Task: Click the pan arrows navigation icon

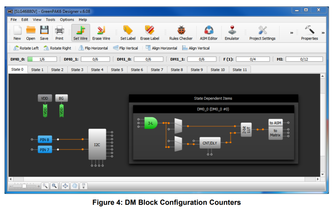Action: (x=65, y=186)
